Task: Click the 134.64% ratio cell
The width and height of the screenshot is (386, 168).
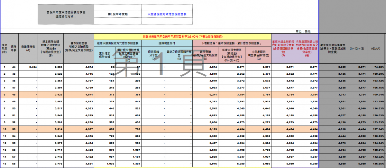Action: (376, 143)
